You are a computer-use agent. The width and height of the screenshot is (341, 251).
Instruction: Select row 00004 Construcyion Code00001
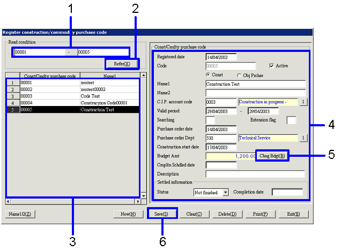(x=80, y=102)
